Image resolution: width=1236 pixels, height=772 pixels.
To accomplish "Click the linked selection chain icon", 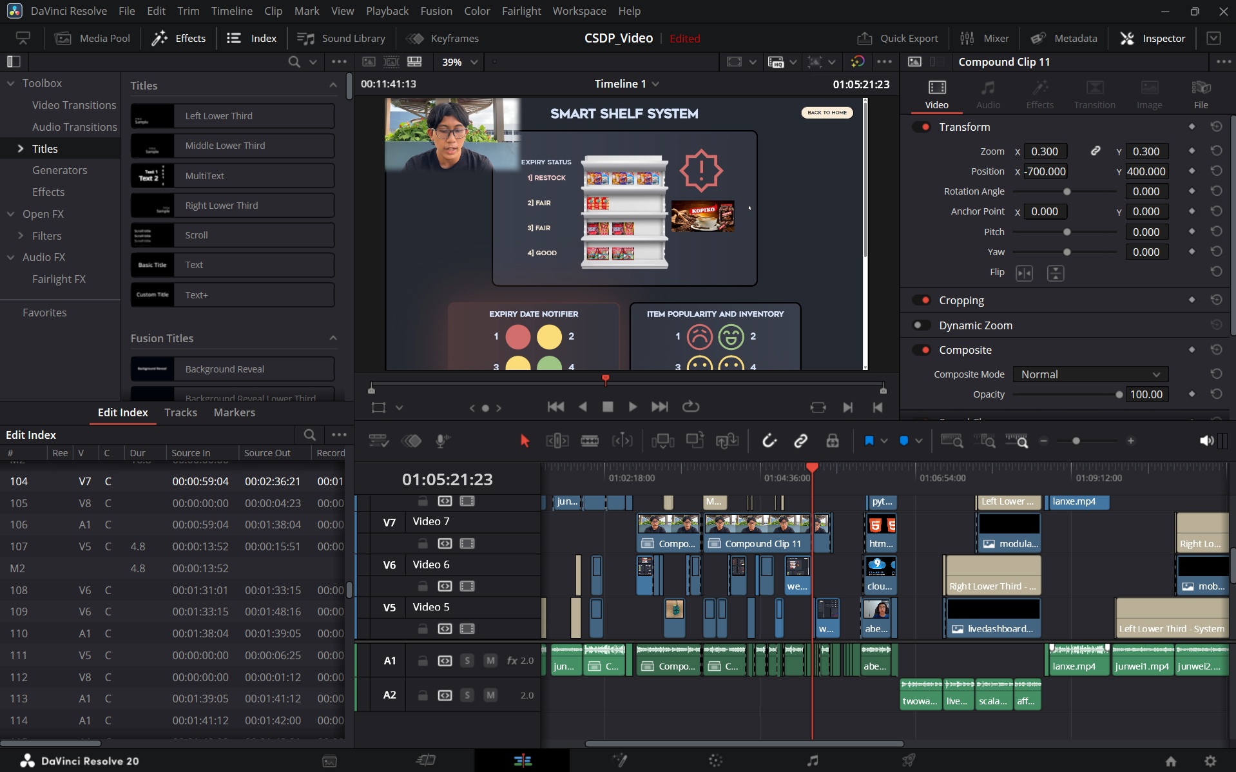I will point(800,441).
